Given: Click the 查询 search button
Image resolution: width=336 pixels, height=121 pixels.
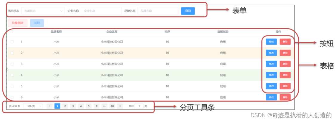Looking at the screenshot, I should [188, 11].
